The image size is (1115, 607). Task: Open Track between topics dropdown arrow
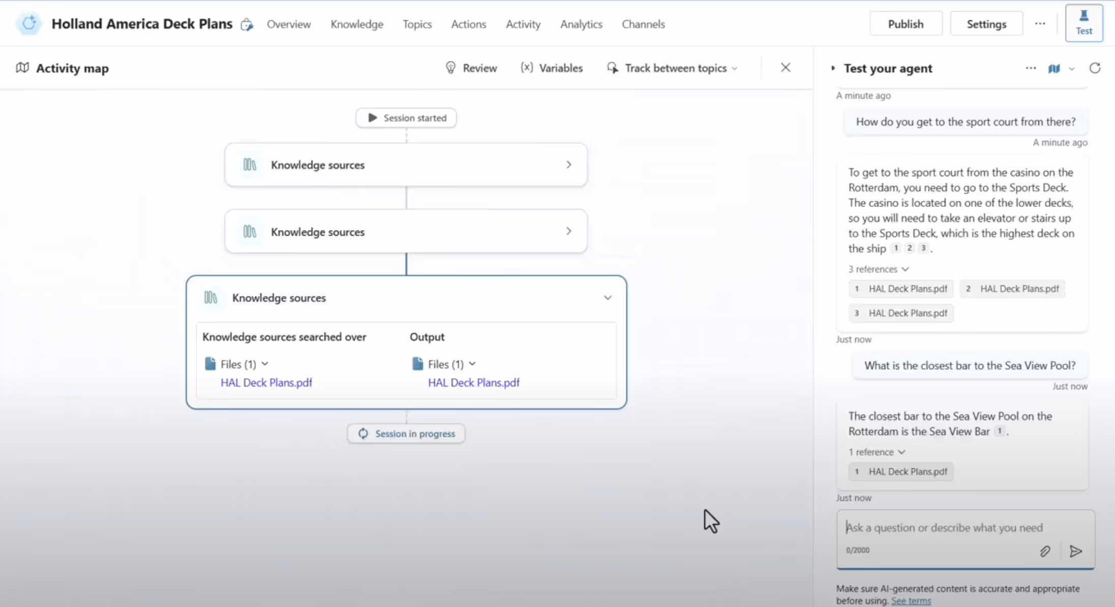pos(735,68)
